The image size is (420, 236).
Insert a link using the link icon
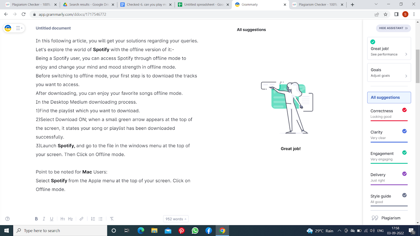(x=81, y=219)
